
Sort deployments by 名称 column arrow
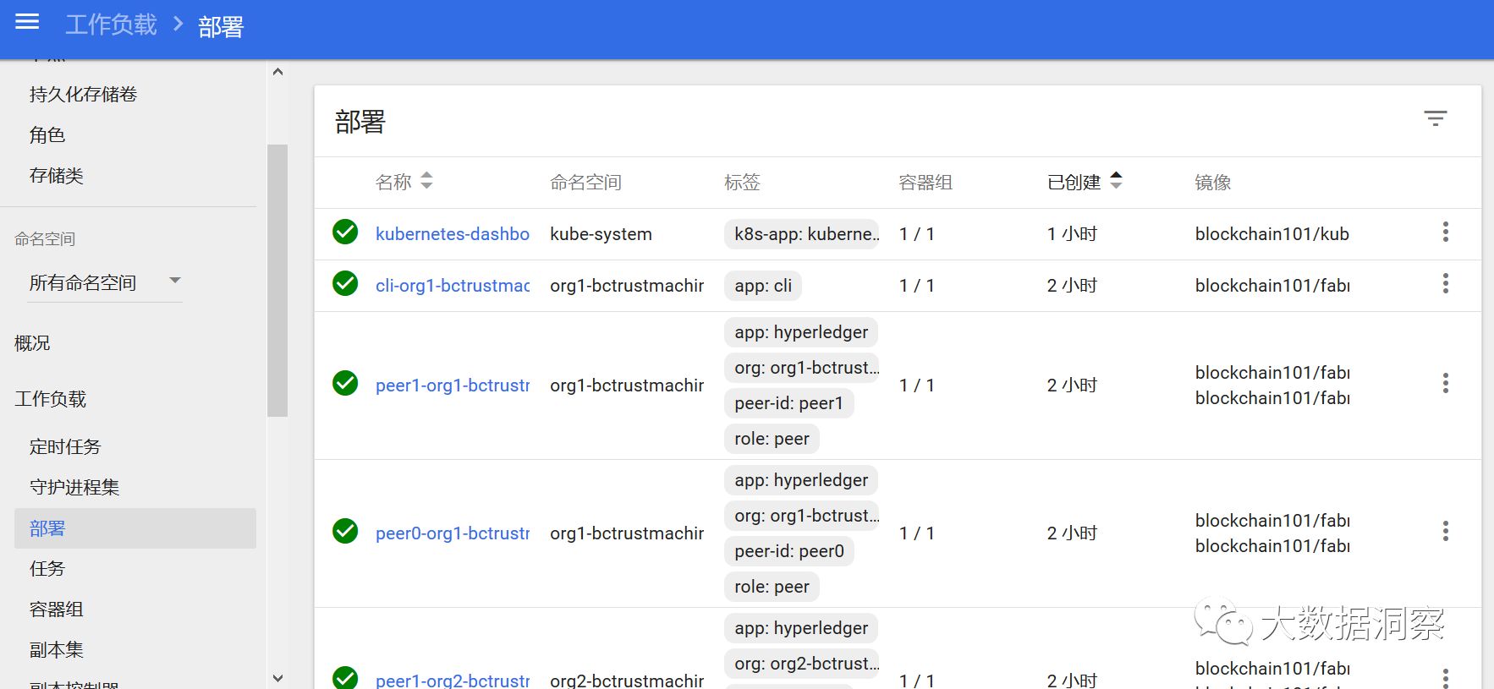click(x=426, y=180)
